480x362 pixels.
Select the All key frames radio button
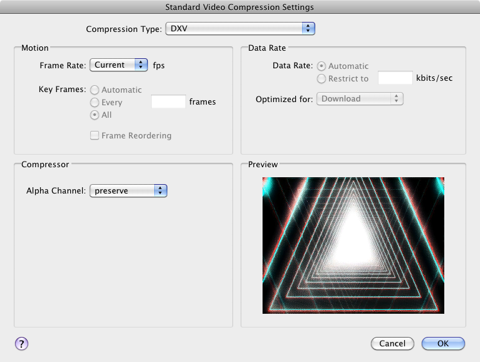click(95, 115)
